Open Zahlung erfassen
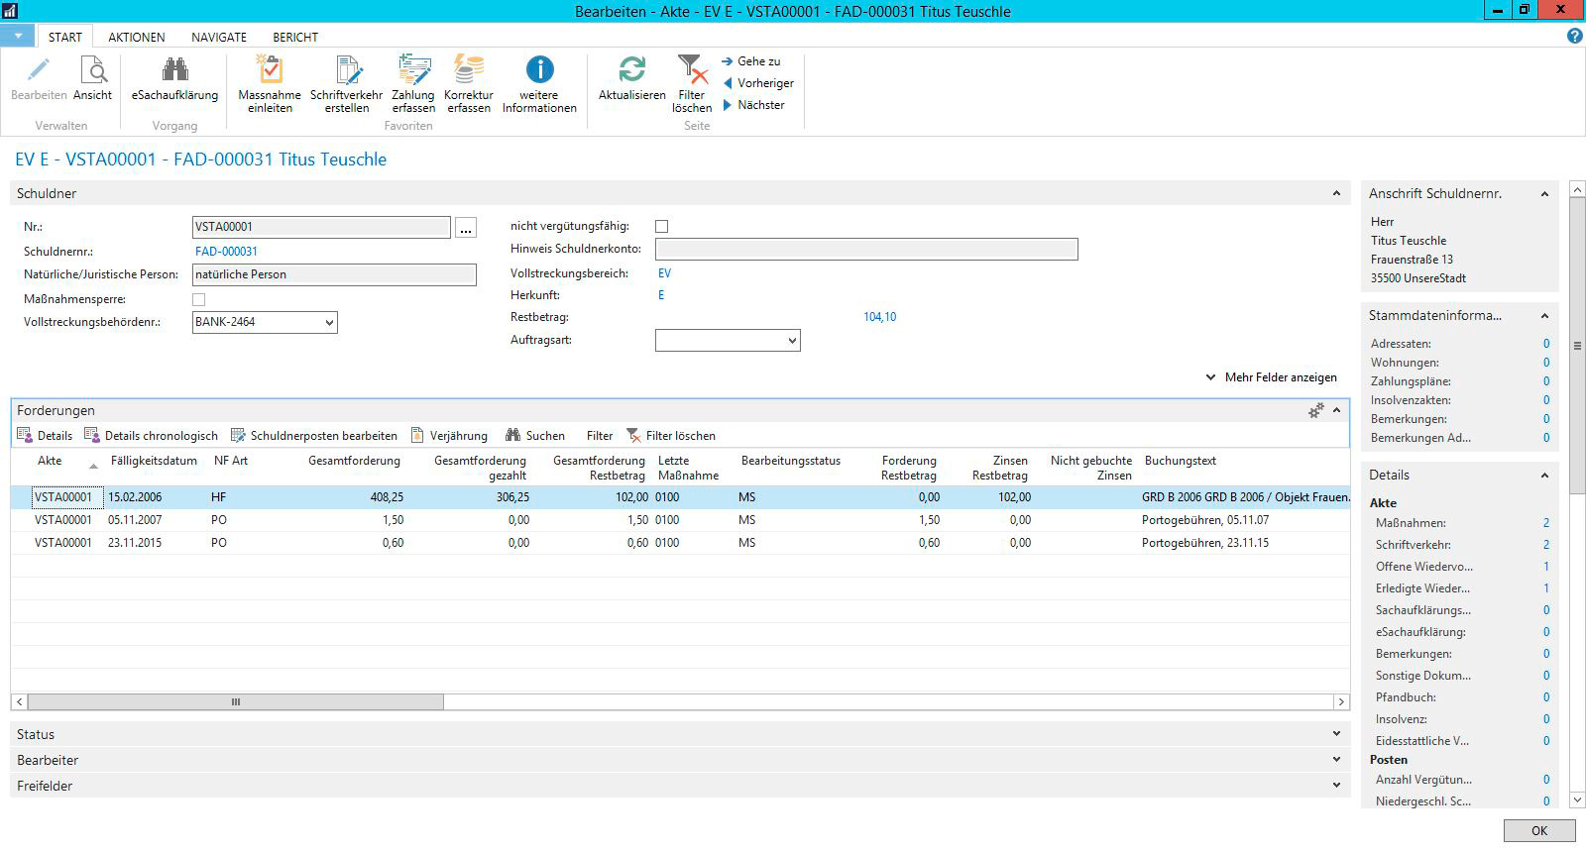The width and height of the screenshot is (1586, 852). [x=413, y=70]
